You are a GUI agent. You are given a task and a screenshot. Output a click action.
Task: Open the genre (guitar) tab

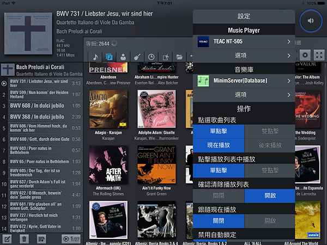pyautogui.click(x=137, y=57)
